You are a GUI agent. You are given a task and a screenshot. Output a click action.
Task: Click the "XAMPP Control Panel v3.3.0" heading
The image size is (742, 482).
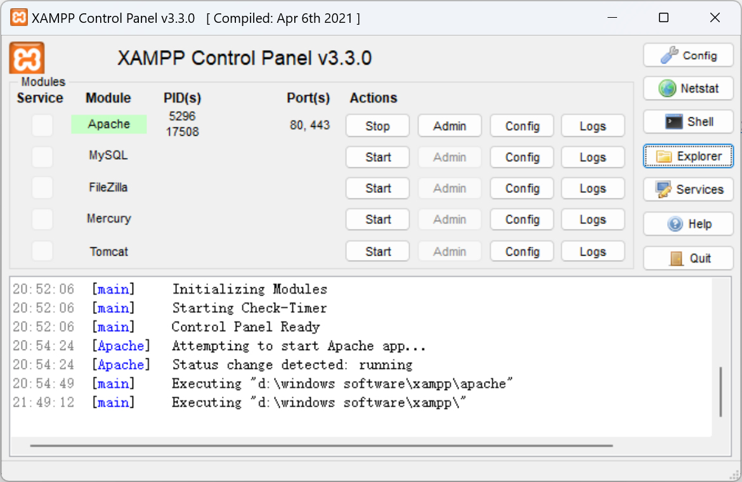pos(244,58)
